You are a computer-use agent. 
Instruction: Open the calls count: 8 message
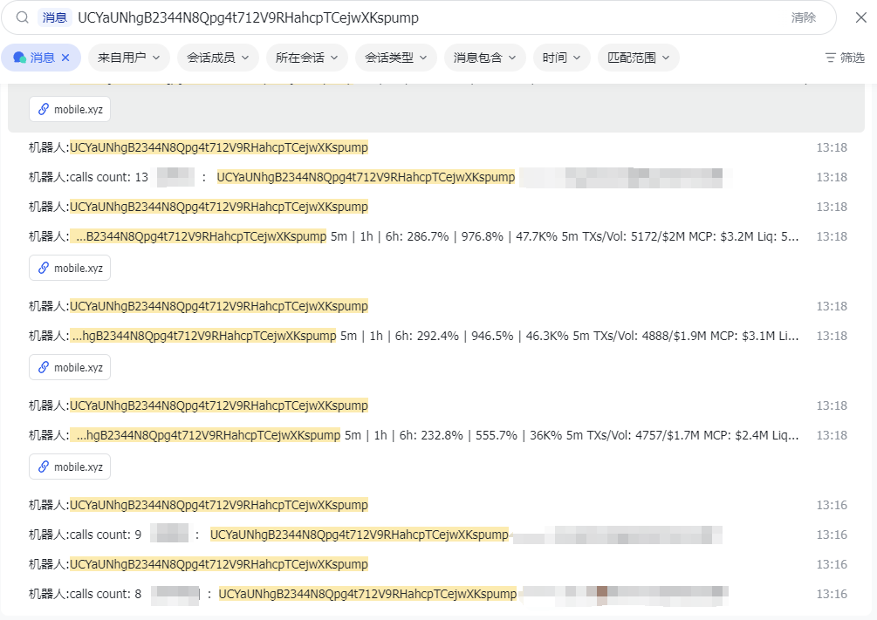[438, 594]
